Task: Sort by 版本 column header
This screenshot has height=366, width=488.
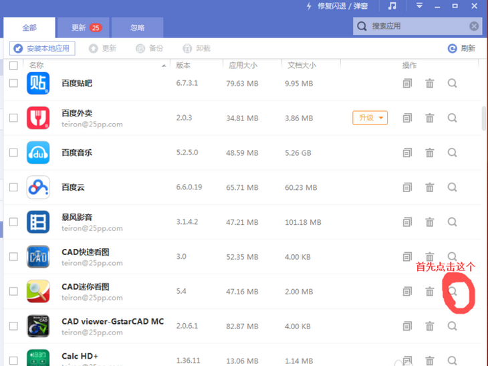Action: pyautogui.click(x=183, y=66)
